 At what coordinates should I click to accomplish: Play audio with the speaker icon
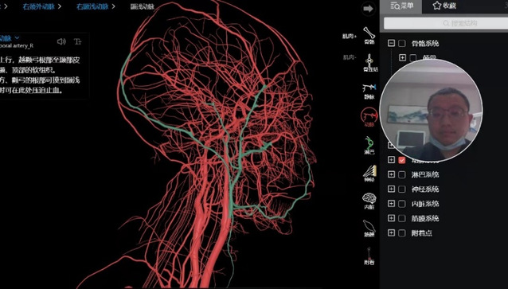click(61, 41)
